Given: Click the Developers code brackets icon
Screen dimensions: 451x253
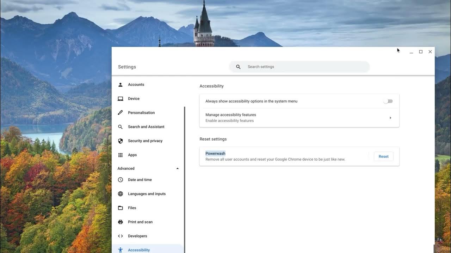Looking at the screenshot, I should (121, 236).
